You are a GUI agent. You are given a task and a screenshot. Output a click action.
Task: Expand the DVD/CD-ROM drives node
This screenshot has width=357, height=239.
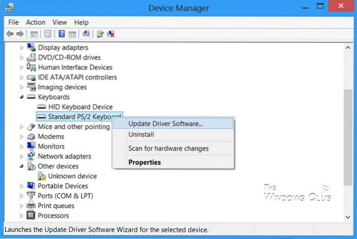pos(21,58)
